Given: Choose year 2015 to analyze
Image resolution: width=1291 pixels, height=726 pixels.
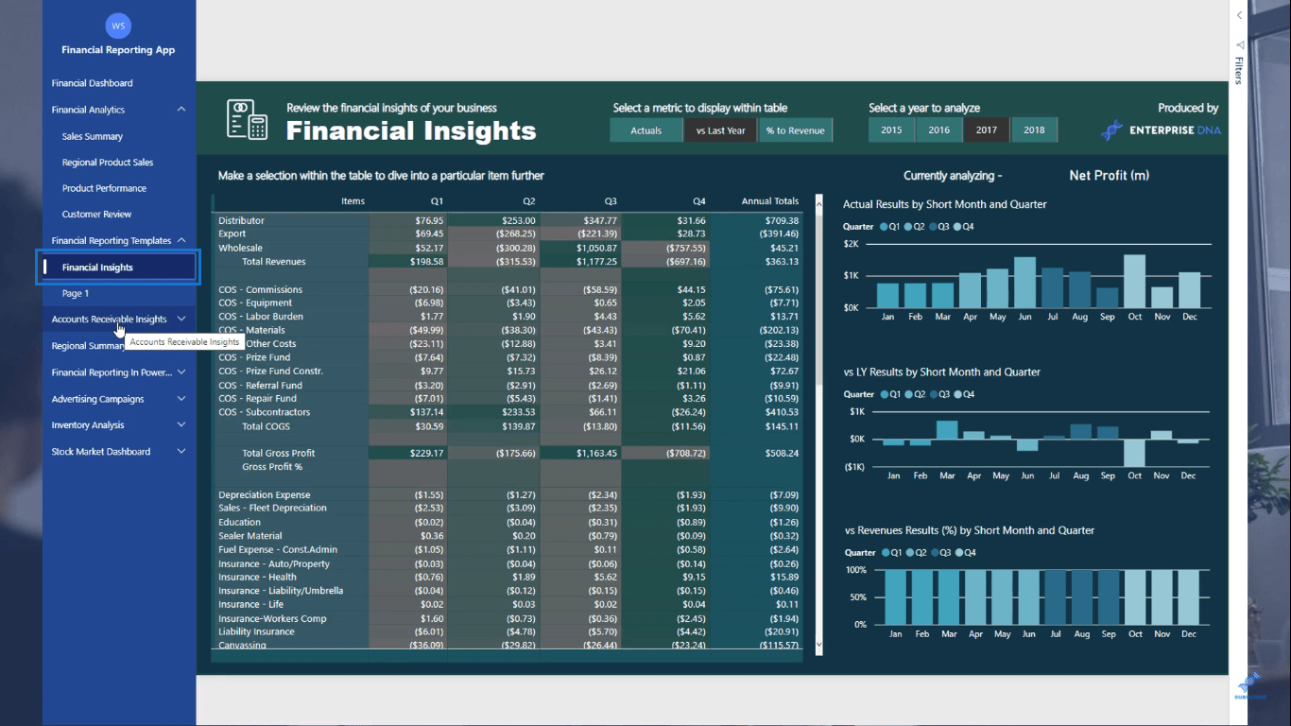Looking at the screenshot, I should 891,130.
